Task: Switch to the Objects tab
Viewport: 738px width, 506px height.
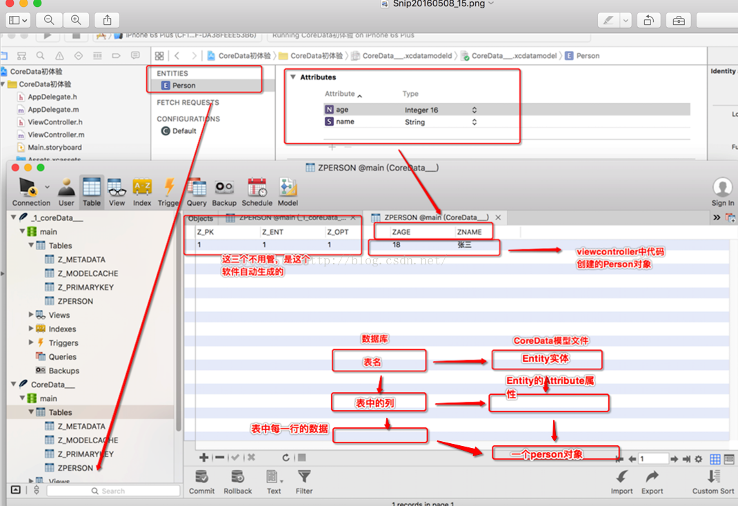Action: coord(201,218)
